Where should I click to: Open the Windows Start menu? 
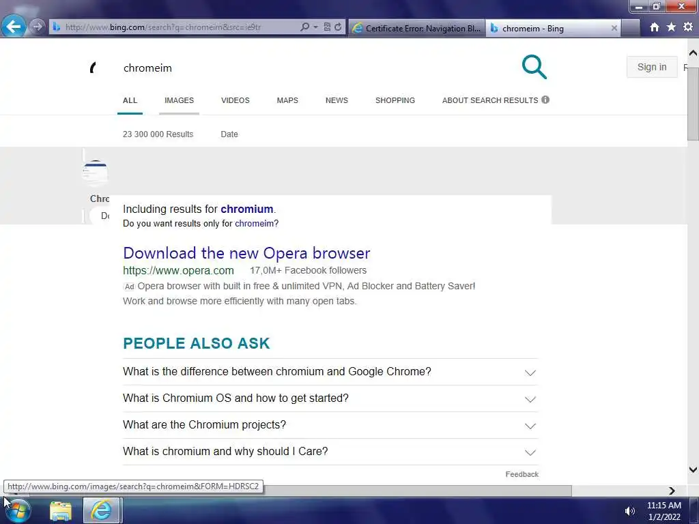17,511
